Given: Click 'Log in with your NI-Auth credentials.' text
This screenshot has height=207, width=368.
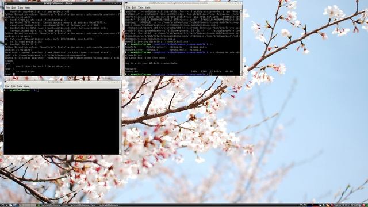Looking at the screenshot, I should tap(151, 63).
